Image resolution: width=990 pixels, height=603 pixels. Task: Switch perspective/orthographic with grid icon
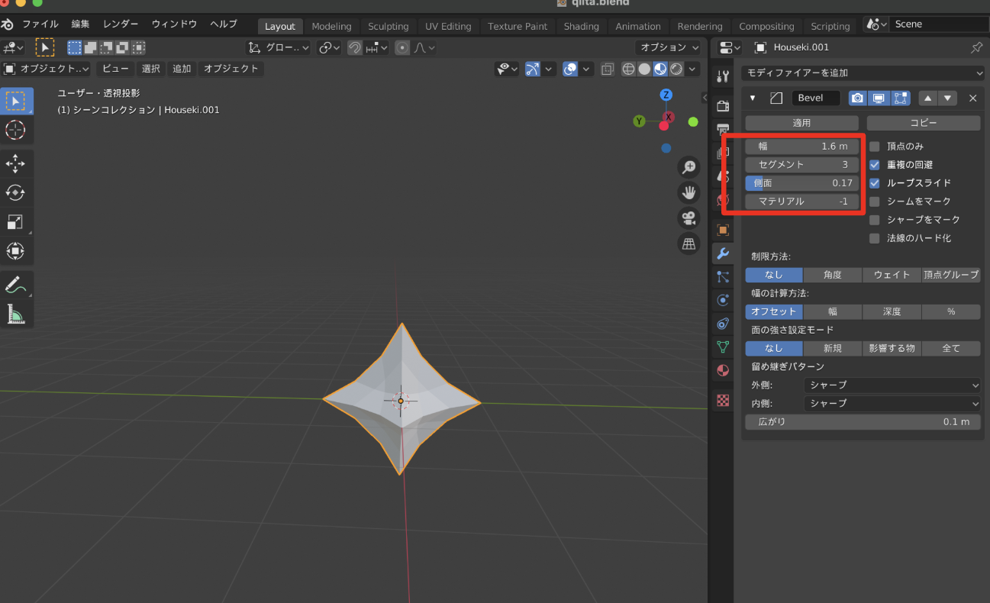pyautogui.click(x=688, y=244)
